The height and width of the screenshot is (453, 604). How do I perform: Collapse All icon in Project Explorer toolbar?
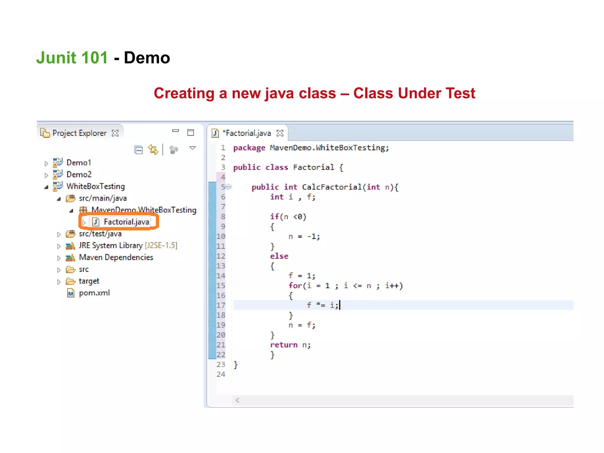(x=138, y=150)
